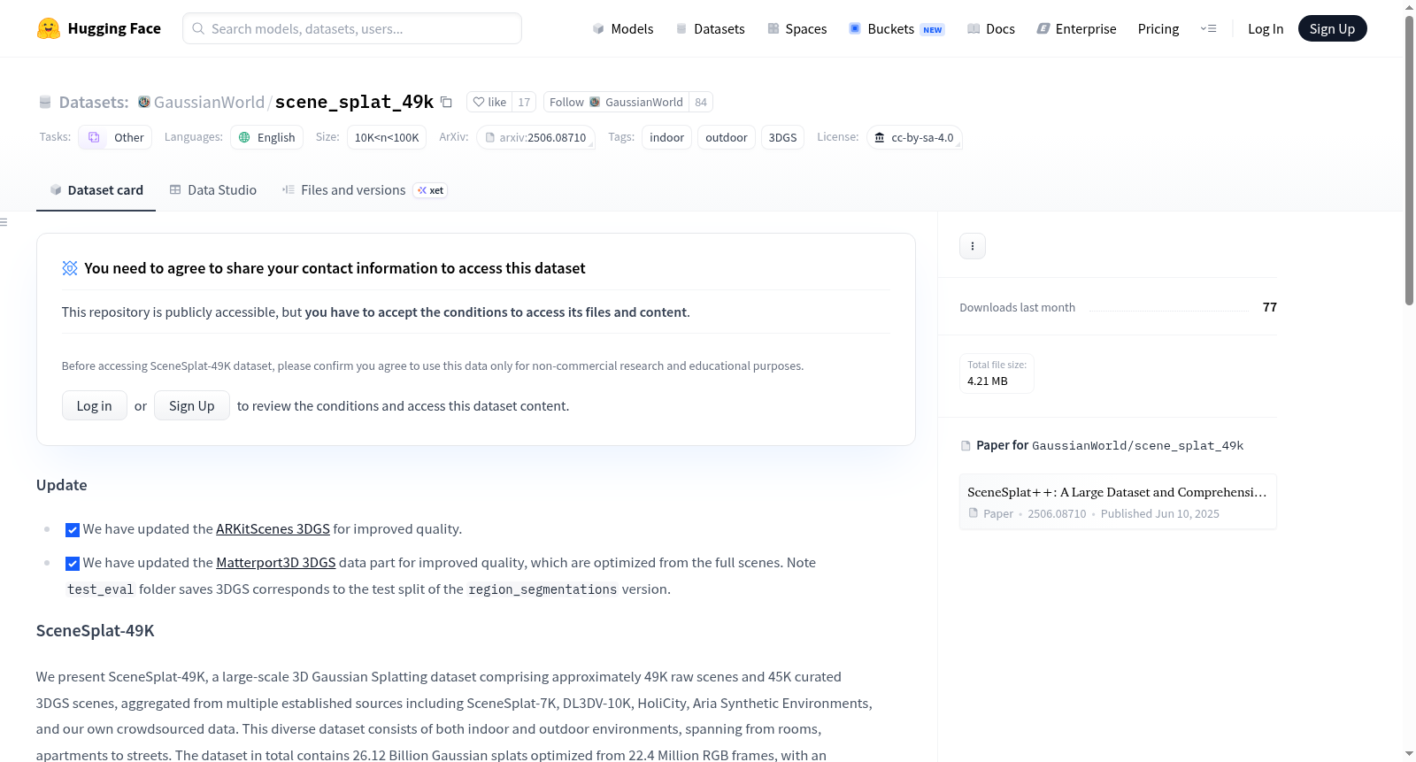
Task: Check the Matterport3D update checkbox
Action: tap(73, 564)
